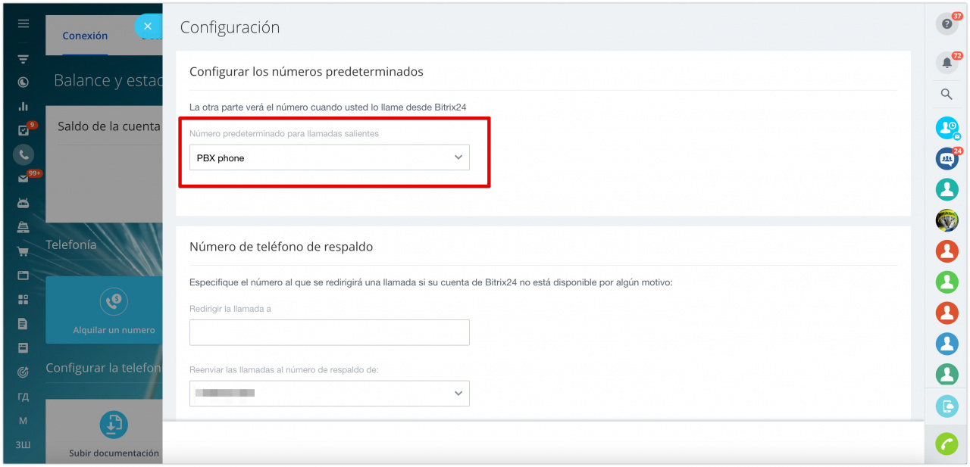This screenshot has width=970, height=467.
Task: Open the analytics bar chart sidebar icon
Action: (x=23, y=106)
